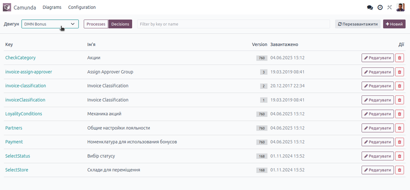
Task: Delete invoice-assign-approver using trash icon
Action: (399, 72)
